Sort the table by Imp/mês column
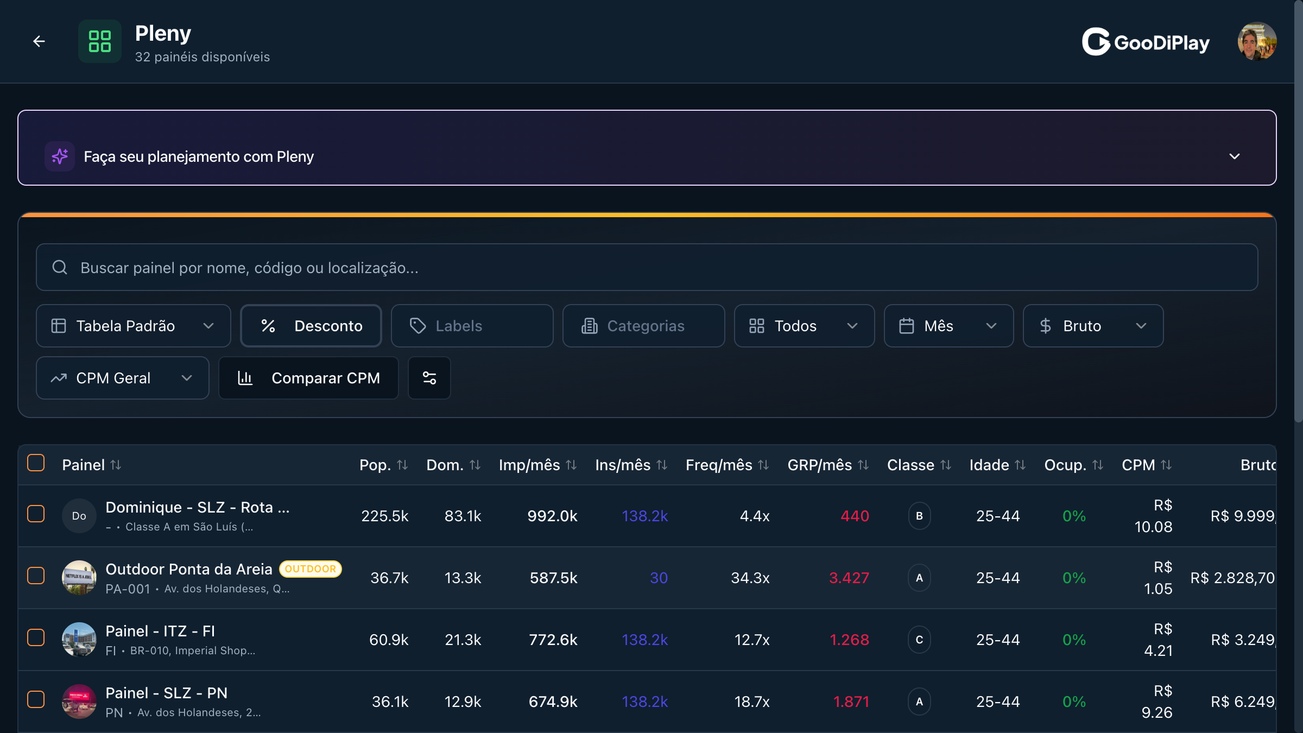Viewport: 1303px width, 733px height. tap(571, 465)
